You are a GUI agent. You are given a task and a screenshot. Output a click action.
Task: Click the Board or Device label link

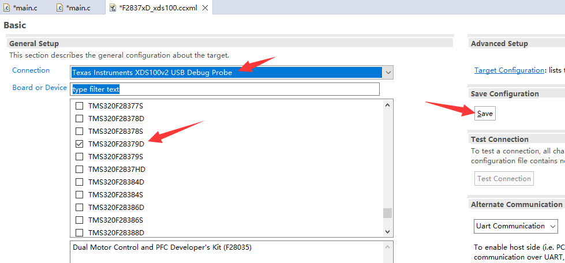click(40, 88)
